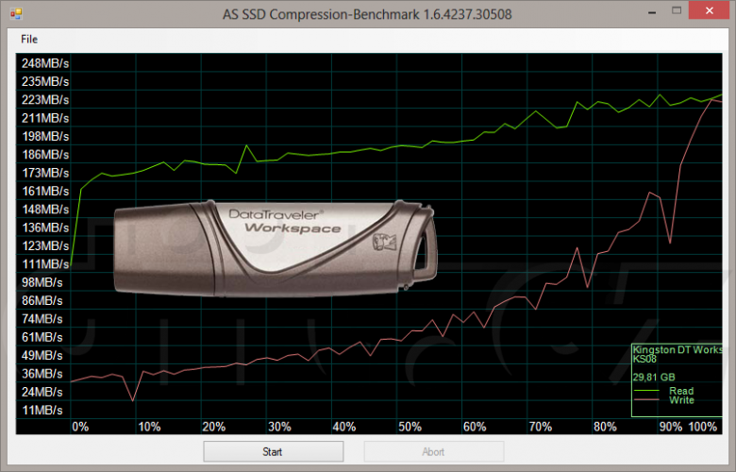Click the 29,81 GB capacity text
This screenshot has width=736, height=472.
coord(654,378)
